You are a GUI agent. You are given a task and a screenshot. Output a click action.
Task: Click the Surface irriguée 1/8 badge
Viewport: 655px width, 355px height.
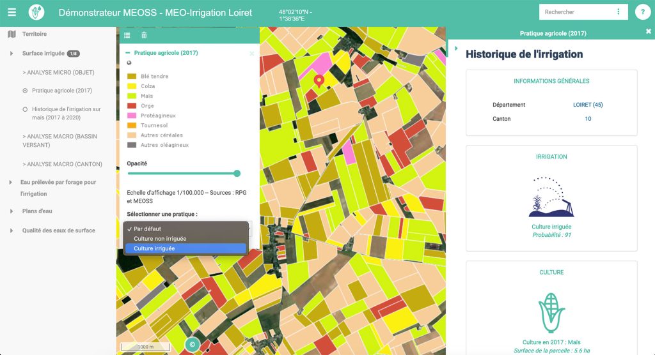[x=73, y=54]
